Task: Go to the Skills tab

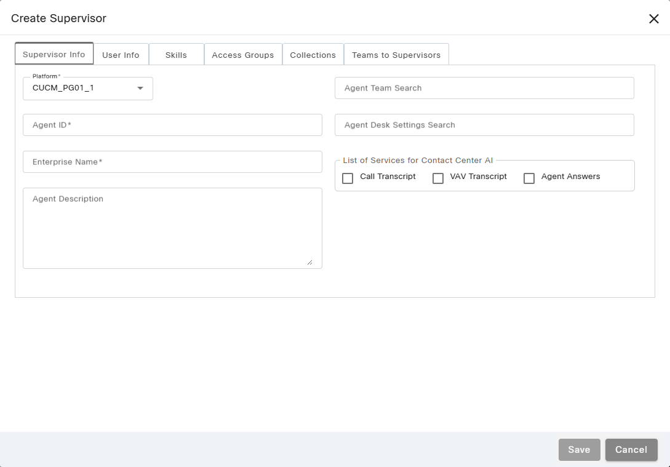Action: pyautogui.click(x=176, y=55)
